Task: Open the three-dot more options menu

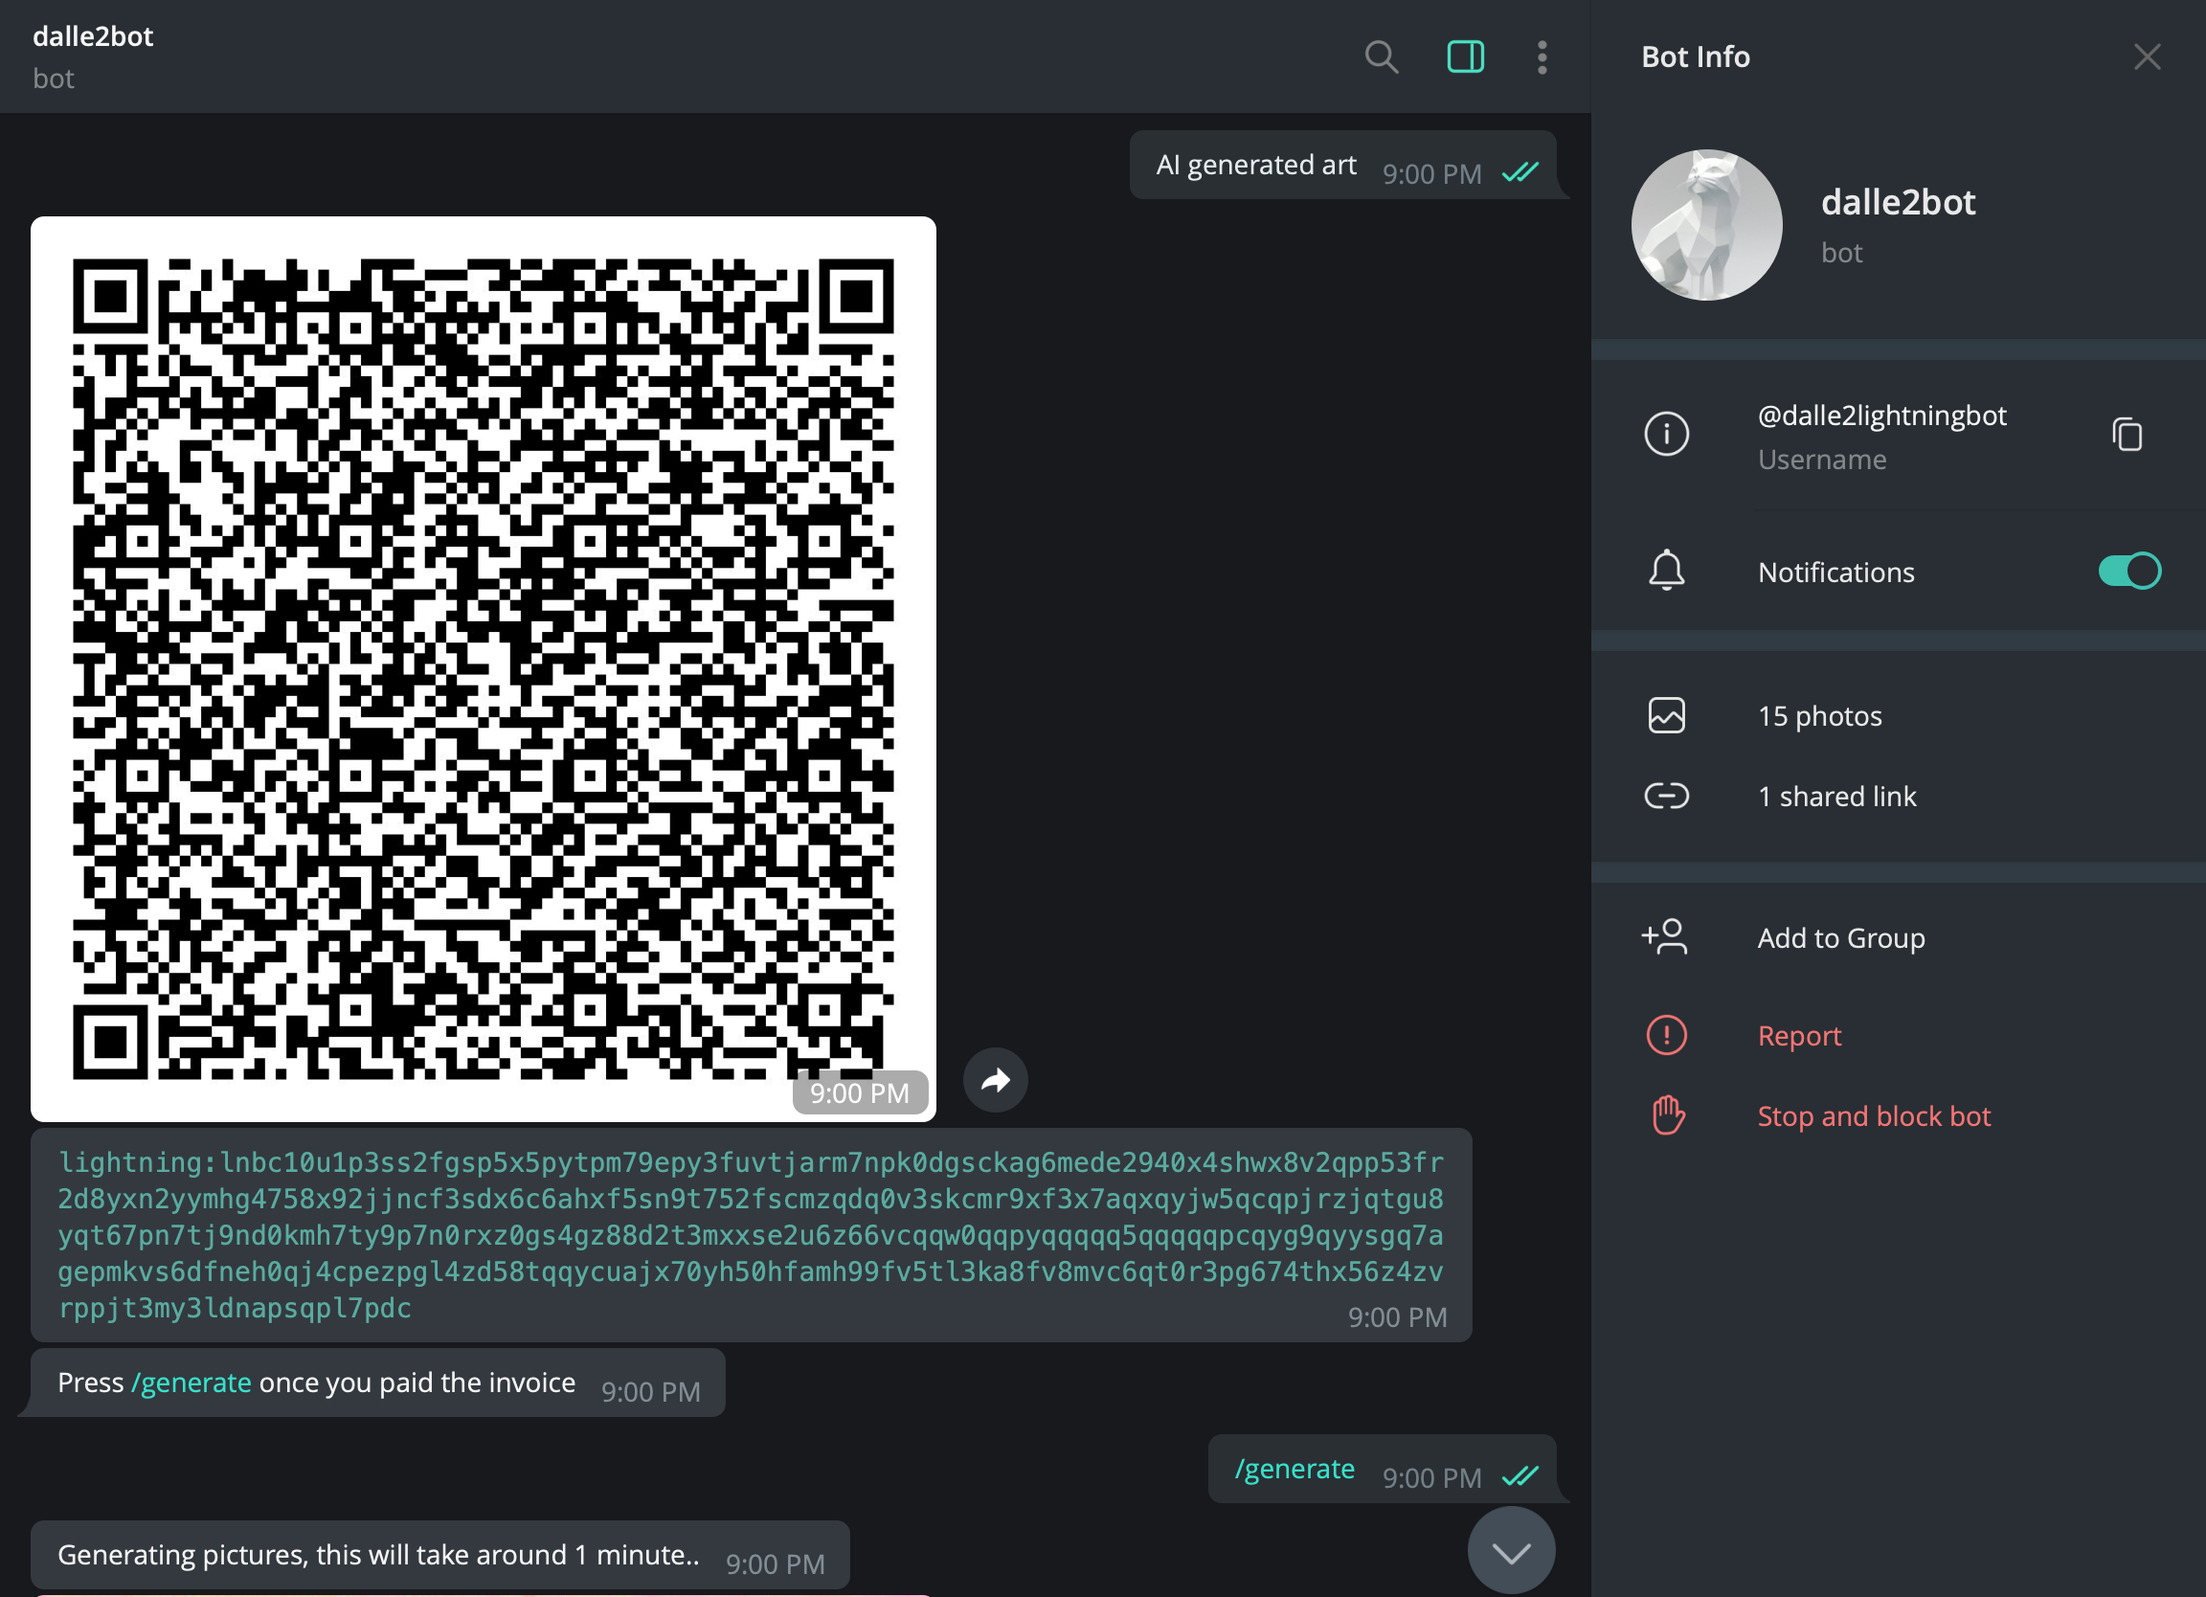Action: tap(1542, 57)
